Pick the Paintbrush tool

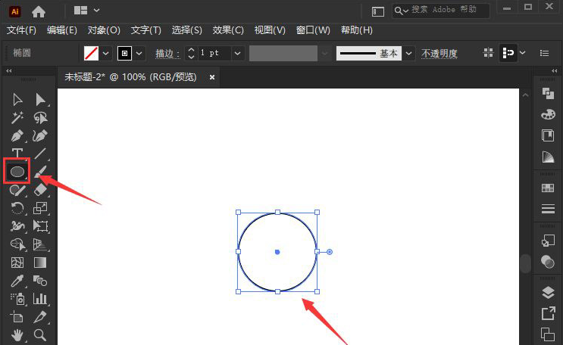click(40, 172)
